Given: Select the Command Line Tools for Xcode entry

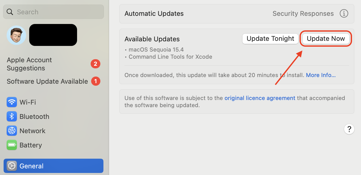Looking at the screenshot, I should coord(171,57).
